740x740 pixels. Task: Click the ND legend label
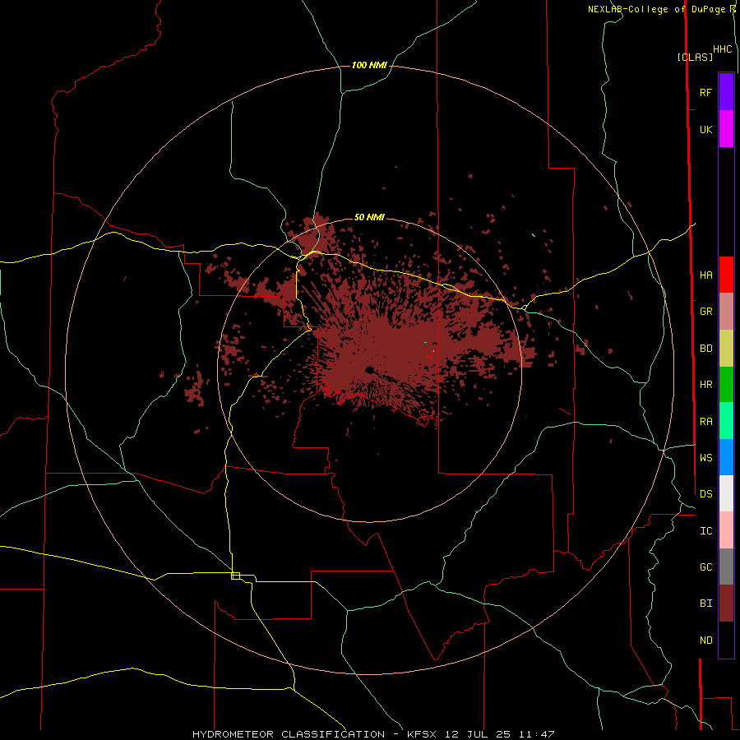click(705, 641)
